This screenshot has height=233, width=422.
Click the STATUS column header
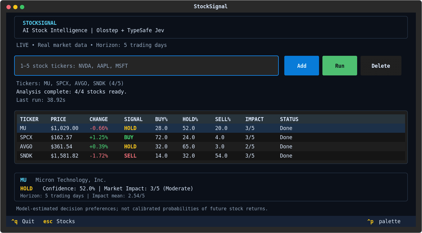click(289, 119)
